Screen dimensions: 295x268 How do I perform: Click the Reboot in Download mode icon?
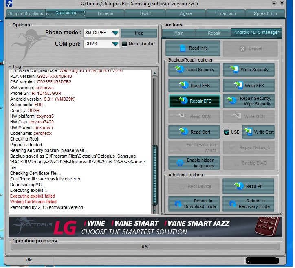click(178, 204)
